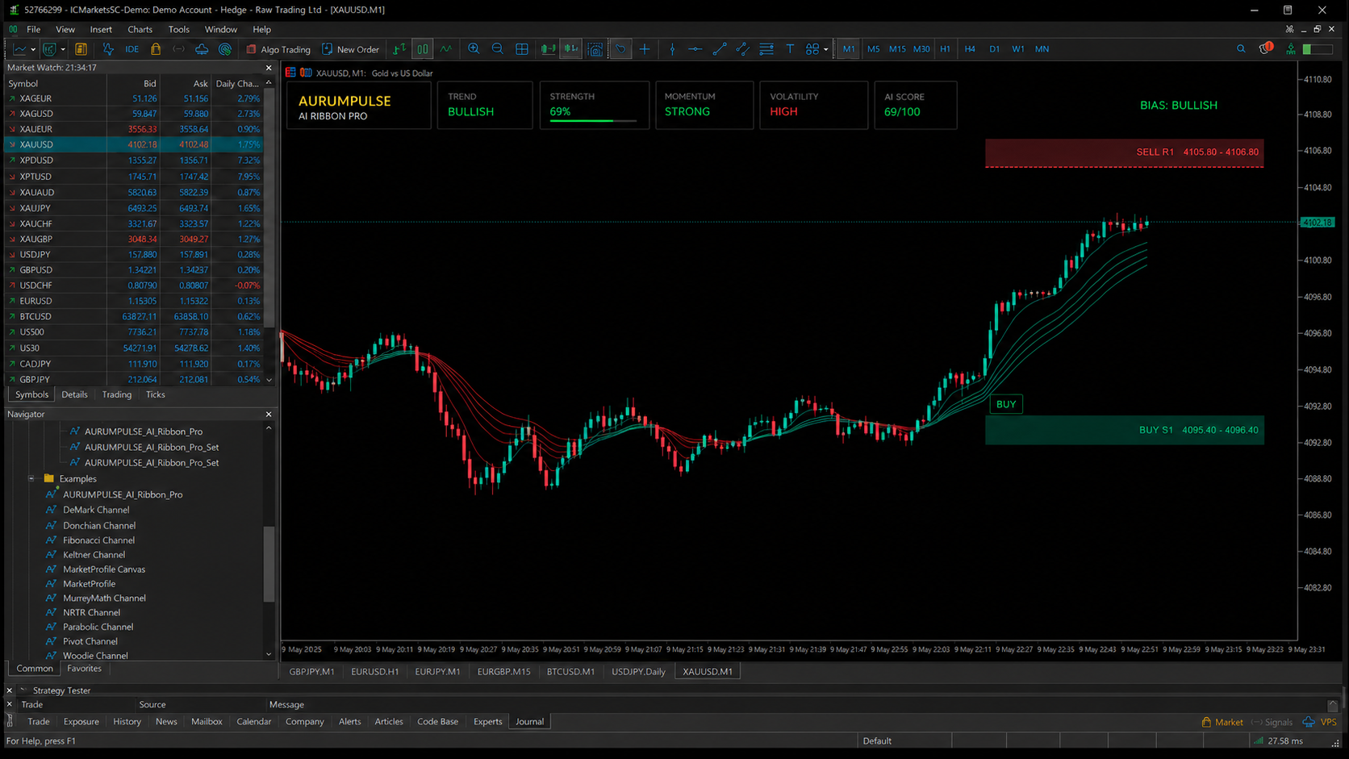Image resolution: width=1349 pixels, height=759 pixels.
Task: Close the Navigator panel
Action: point(269,414)
